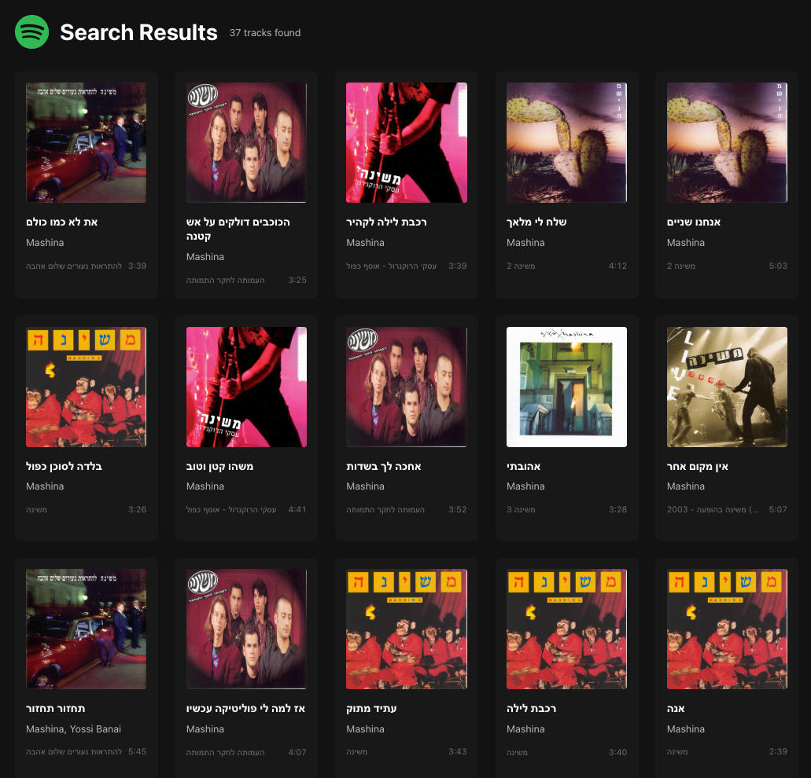
Task: Select cover art for רכבת לילה לקהיר
Action: (407, 142)
